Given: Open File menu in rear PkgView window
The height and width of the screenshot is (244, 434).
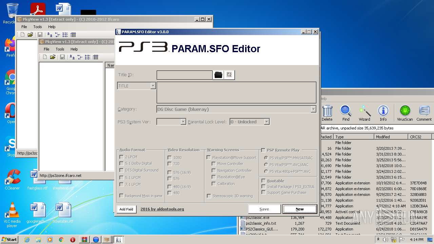Looking at the screenshot, I should pyautogui.click(x=24, y=27).
